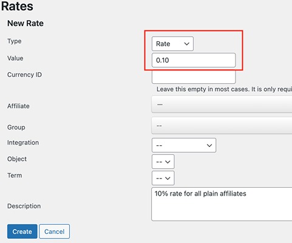
Task: Expand the Object dropdown
Action: point(163,162)
